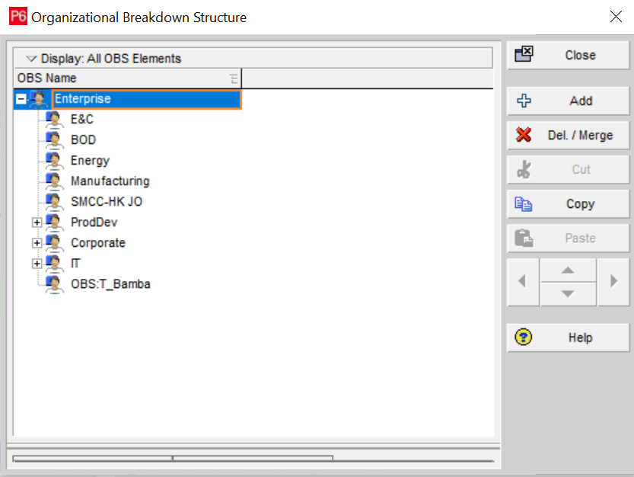Image resolution: width=634 pixels, height=477 pixels.
Task: Move element left with left arrow
Action: (523, 282)
